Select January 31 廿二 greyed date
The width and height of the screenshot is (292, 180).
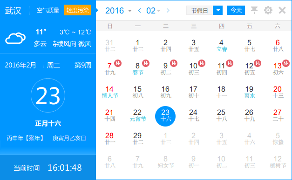pos(110,46)
